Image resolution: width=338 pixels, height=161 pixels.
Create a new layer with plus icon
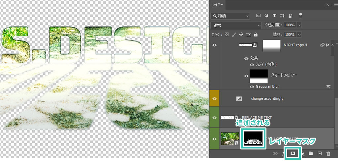[319, 153]
